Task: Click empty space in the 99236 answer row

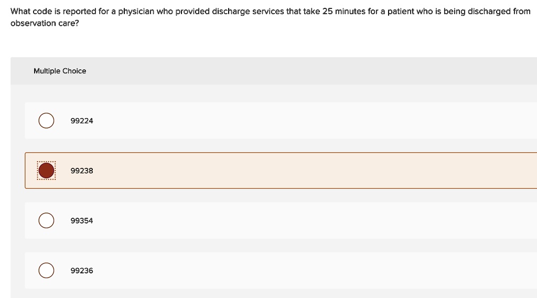Action: 315,271
